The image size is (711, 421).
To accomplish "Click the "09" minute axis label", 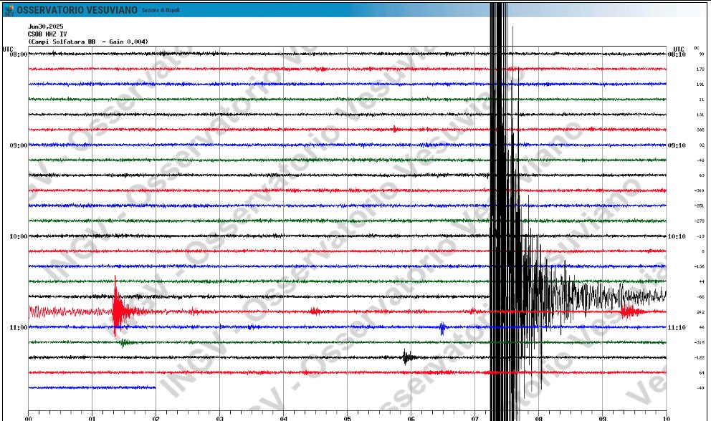I will (x=603, y=418).
